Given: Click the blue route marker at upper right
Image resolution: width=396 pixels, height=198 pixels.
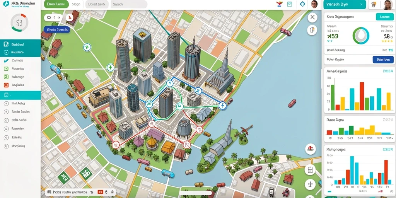Looking at the screenshot, I should point(198,90).
